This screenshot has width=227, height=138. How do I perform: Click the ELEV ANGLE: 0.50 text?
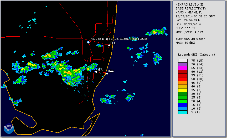click(x=190, y=39)
